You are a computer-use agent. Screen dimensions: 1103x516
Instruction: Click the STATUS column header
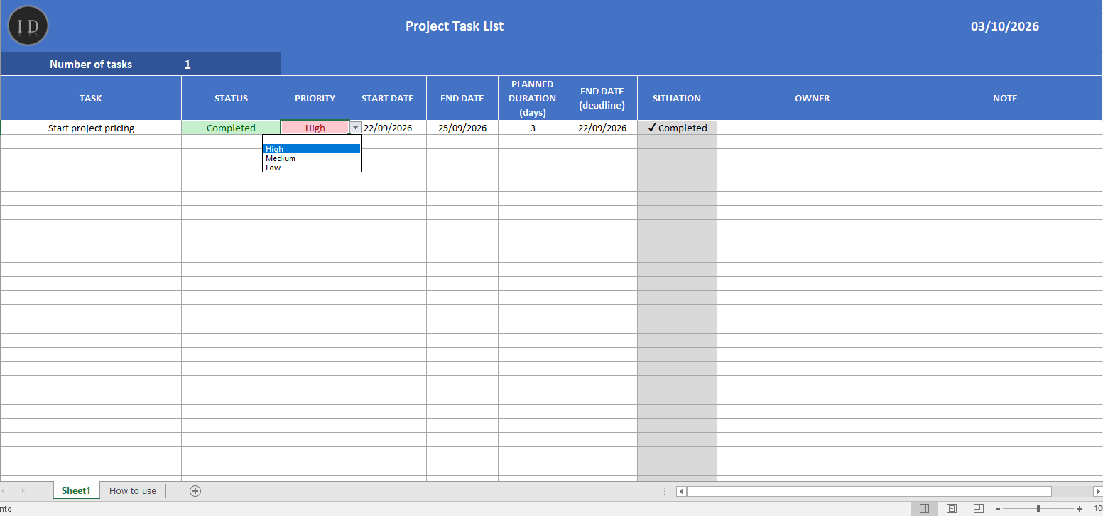(231, 98)
